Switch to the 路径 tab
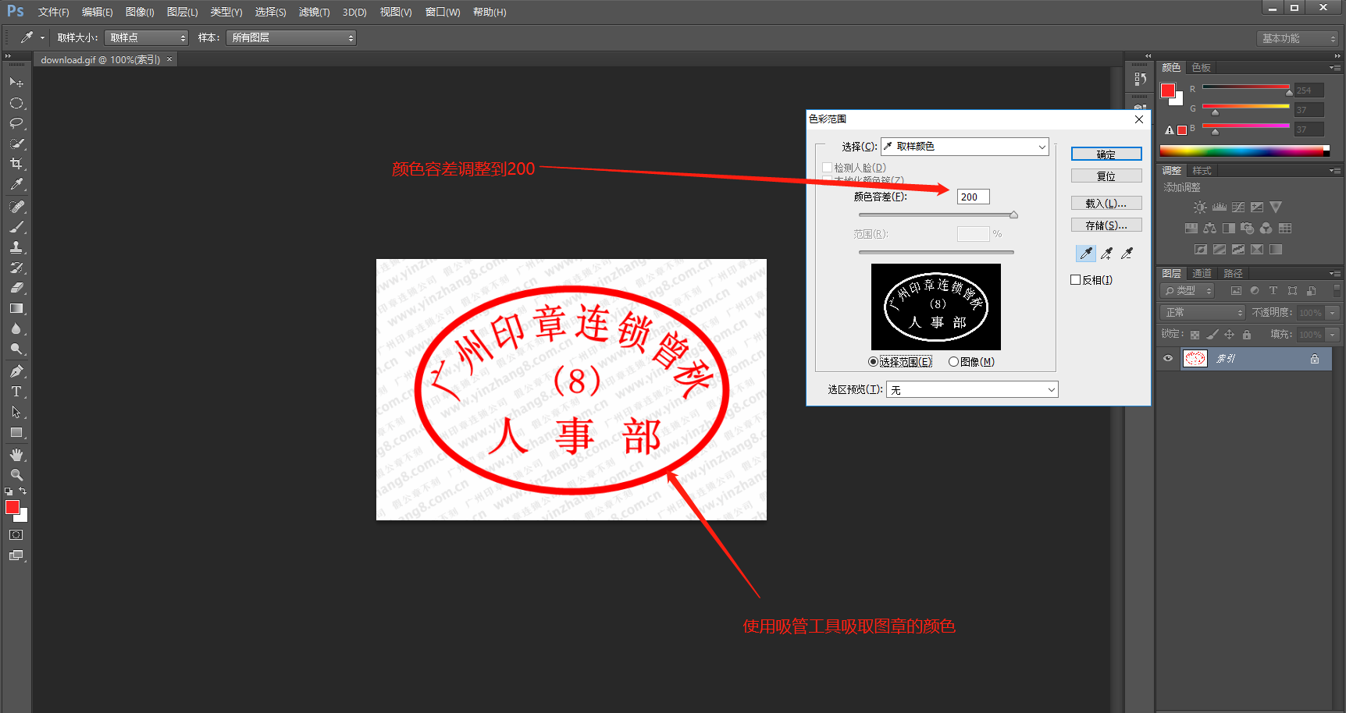This screenshot has height=713, width=1346. point(1234,274)
